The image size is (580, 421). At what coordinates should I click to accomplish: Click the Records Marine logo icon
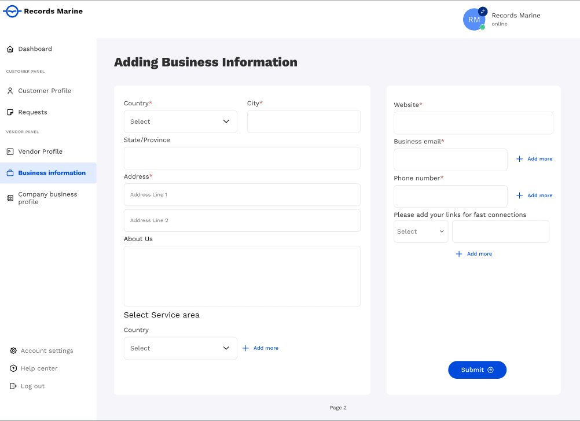(12, 11)
